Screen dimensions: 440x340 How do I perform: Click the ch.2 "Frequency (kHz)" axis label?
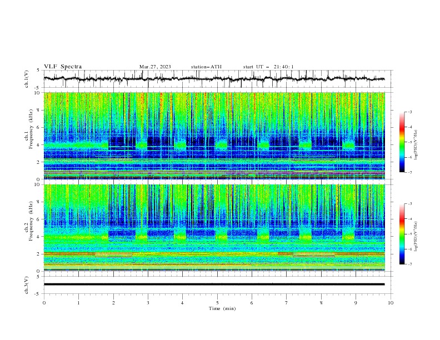coord(31,222)
